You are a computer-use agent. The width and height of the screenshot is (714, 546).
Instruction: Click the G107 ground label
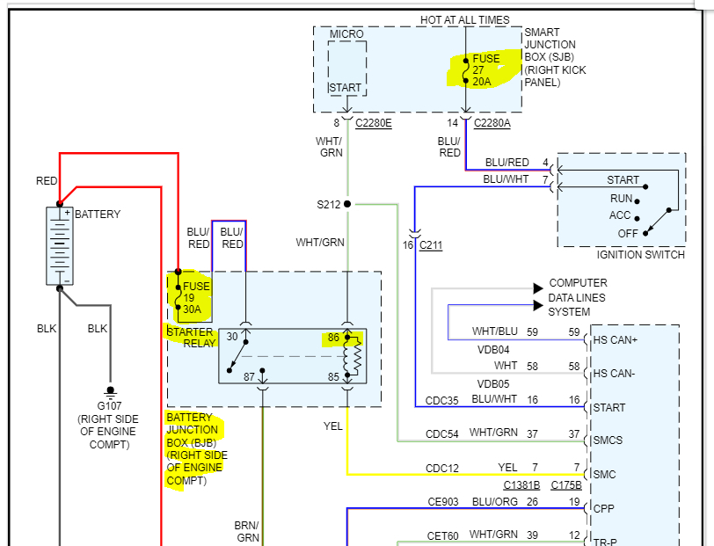click(109, 405)
